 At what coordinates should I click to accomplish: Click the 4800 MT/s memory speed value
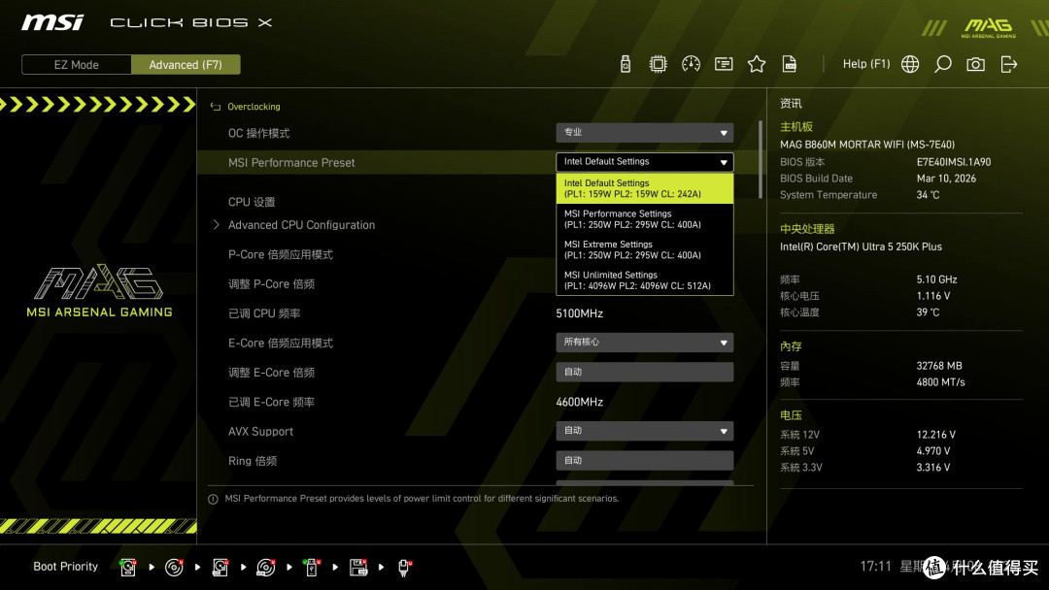tap(940, 382)
